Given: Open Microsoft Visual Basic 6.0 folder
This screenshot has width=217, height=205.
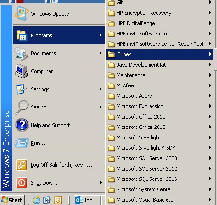Looking at the screenshot, I should coord(159,200).
